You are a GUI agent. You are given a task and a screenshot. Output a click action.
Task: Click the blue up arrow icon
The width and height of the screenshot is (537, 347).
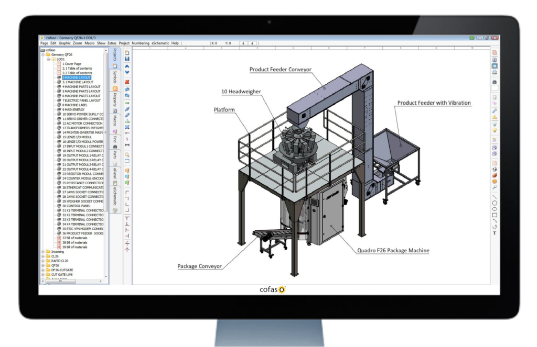click(x=127, y=66)
